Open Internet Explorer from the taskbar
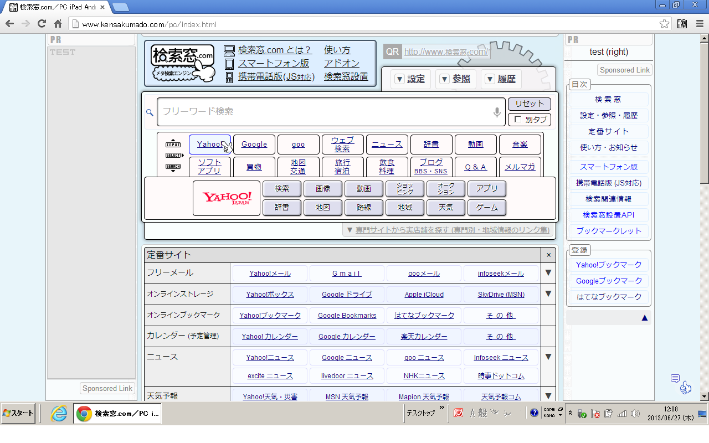 (x=59, y=413)
